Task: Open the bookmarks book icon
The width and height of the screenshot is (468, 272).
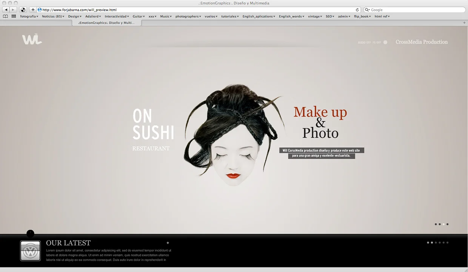Action: point(5,16)
